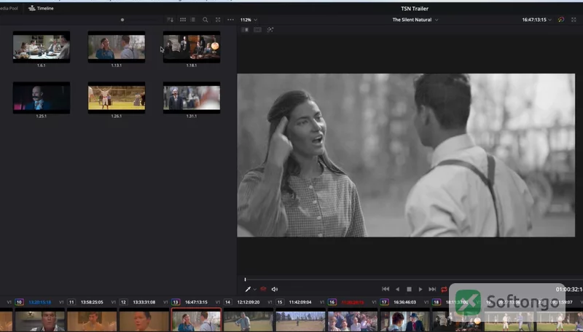Adjust the gallery thumbnail size slider

122,20
